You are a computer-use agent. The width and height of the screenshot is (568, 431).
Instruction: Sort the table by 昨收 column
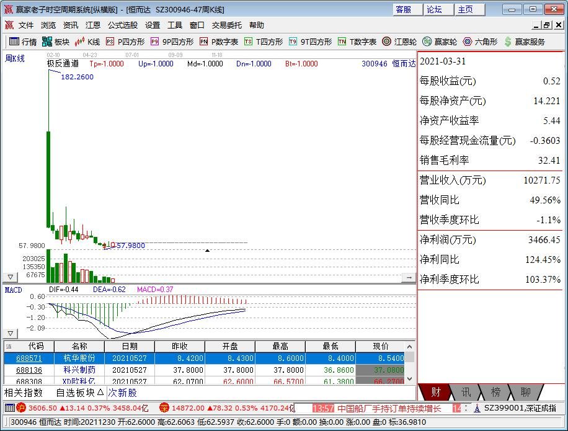point(180,346)
